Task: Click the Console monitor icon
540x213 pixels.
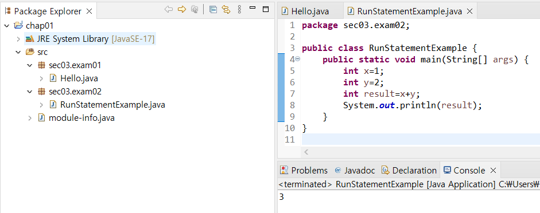Action: click(447, 170)
